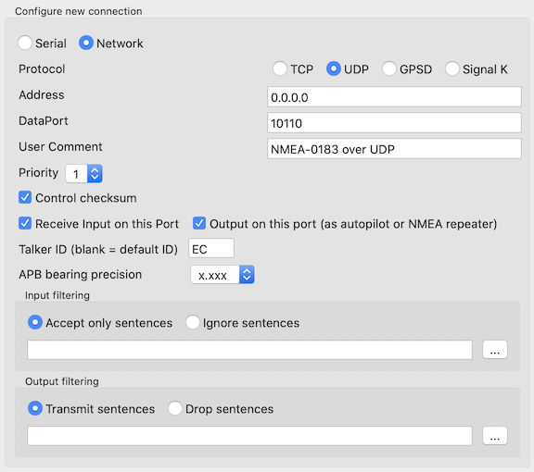This screenshot has width=534, height=472.
Task: Disable Receive Input on this Port
Action: 25,223
